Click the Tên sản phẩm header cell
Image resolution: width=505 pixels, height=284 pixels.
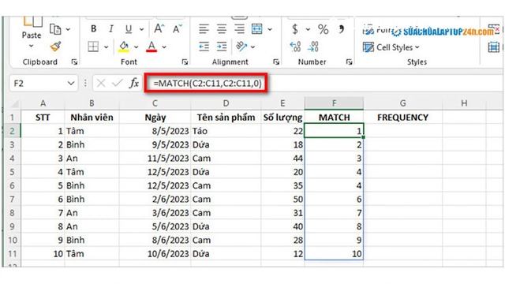click(x=226, y=118)
